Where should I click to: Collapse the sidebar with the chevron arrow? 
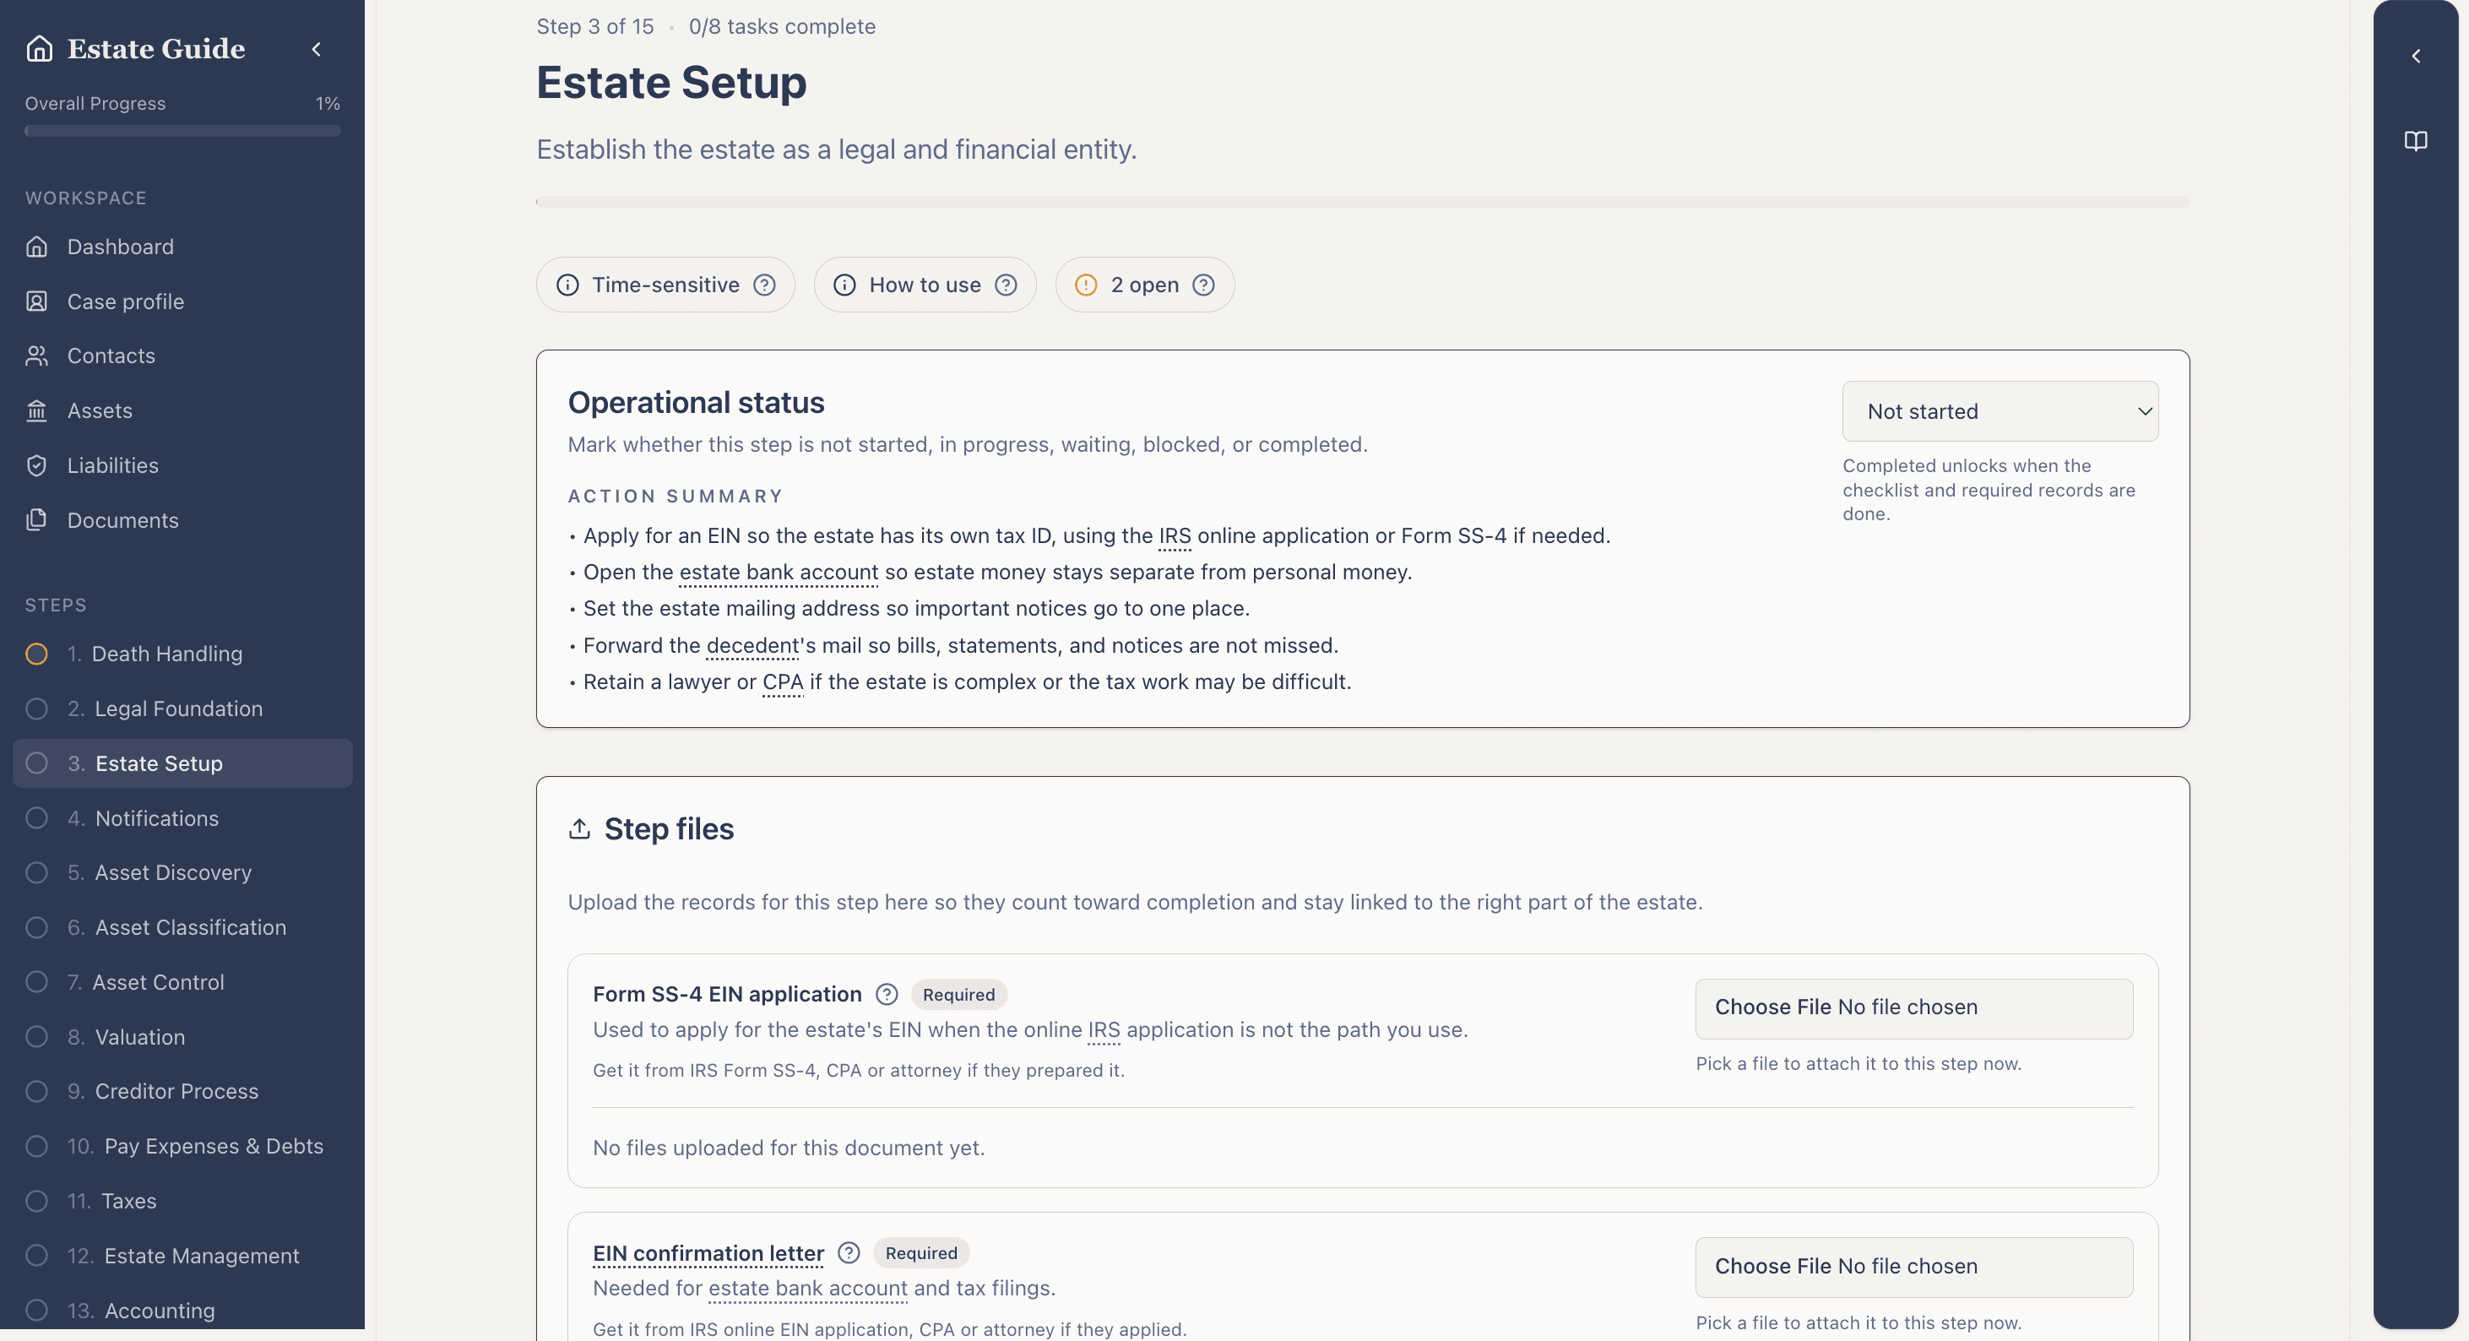click(x=317, y=49)
